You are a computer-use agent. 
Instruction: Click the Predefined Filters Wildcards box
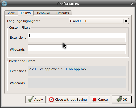pos(77,83)
